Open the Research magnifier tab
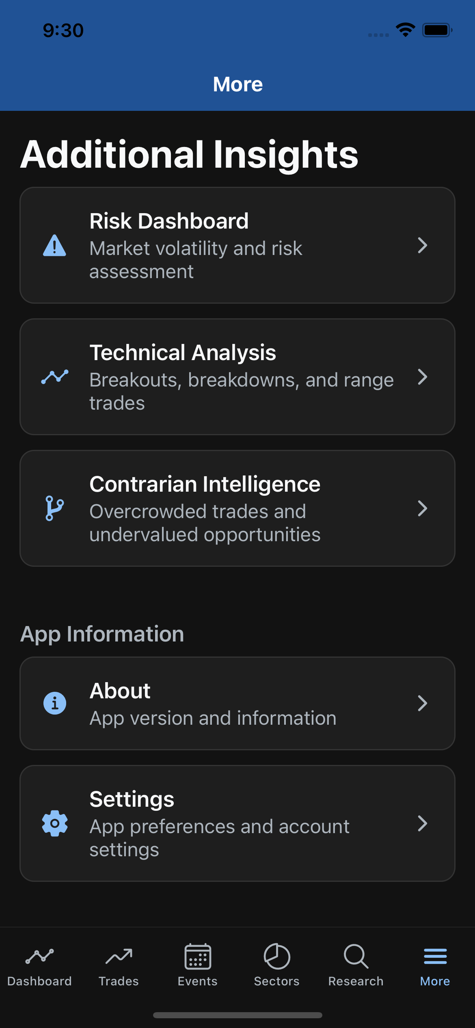Screen dimensions: 475x1028 (356, 965)
